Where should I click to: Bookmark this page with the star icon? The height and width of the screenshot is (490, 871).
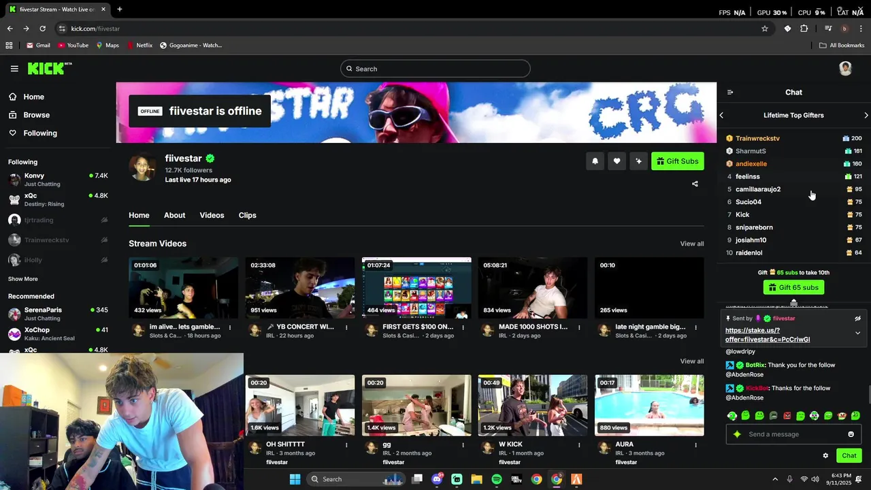pos(765,29)
